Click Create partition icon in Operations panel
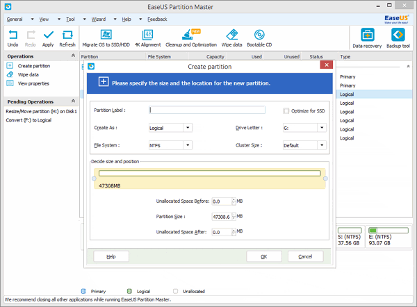The image size is (417, 307). (10, 66)
